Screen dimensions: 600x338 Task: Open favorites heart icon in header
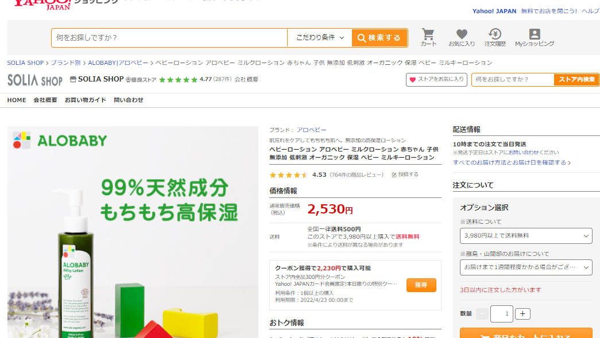point(462,37)
